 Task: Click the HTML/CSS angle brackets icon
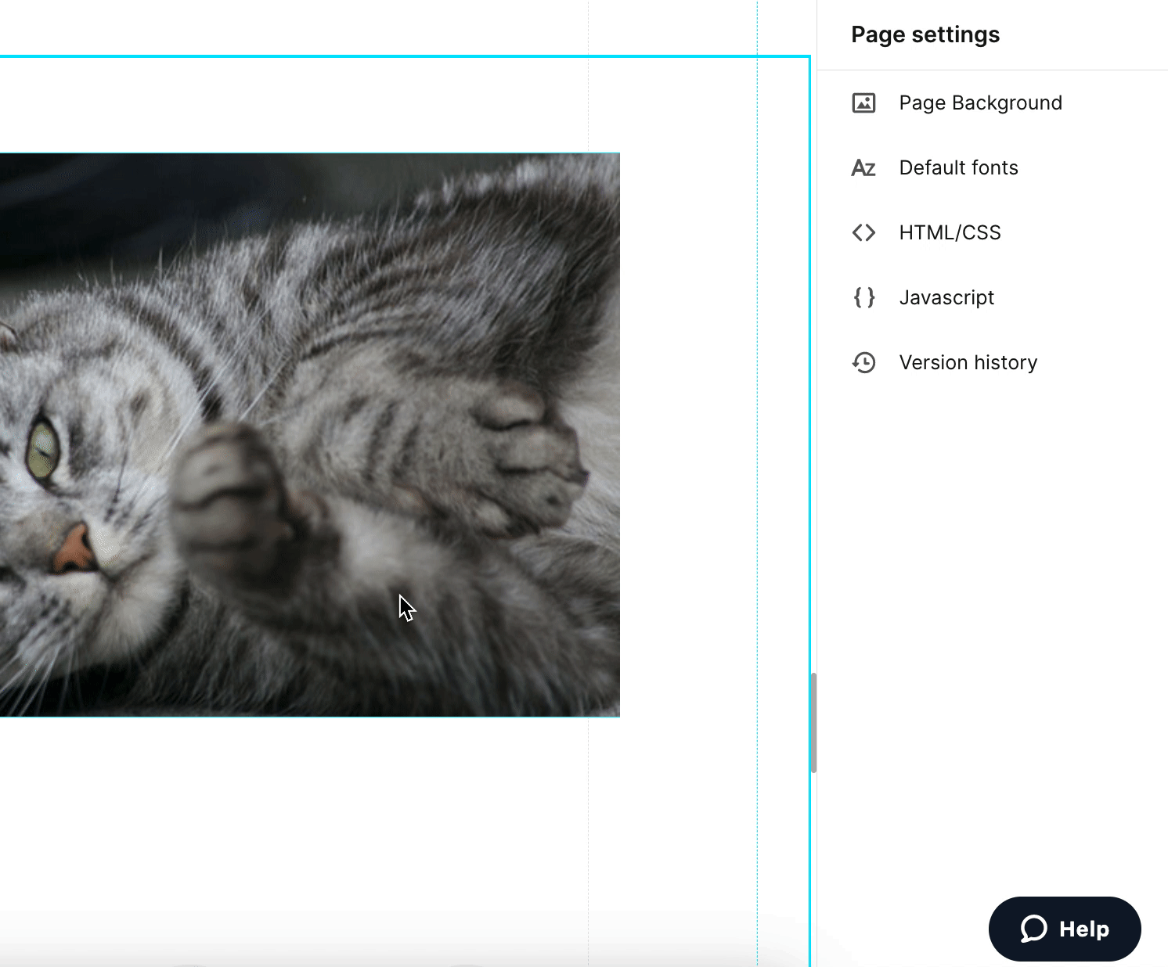tap(863, 232)
